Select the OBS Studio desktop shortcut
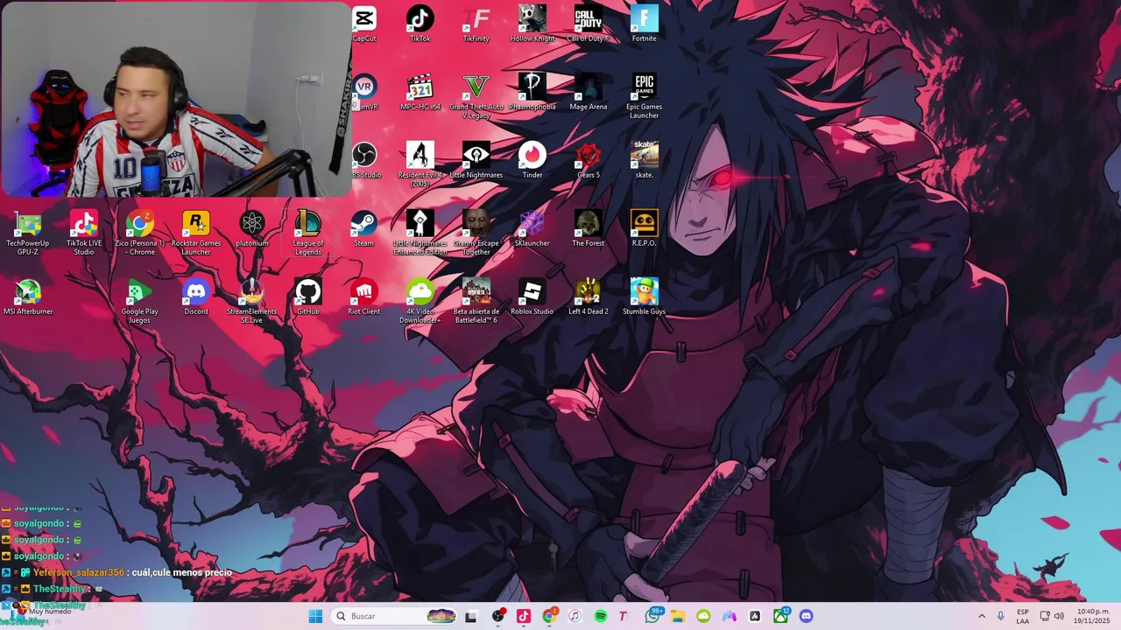 pos(364,160)
